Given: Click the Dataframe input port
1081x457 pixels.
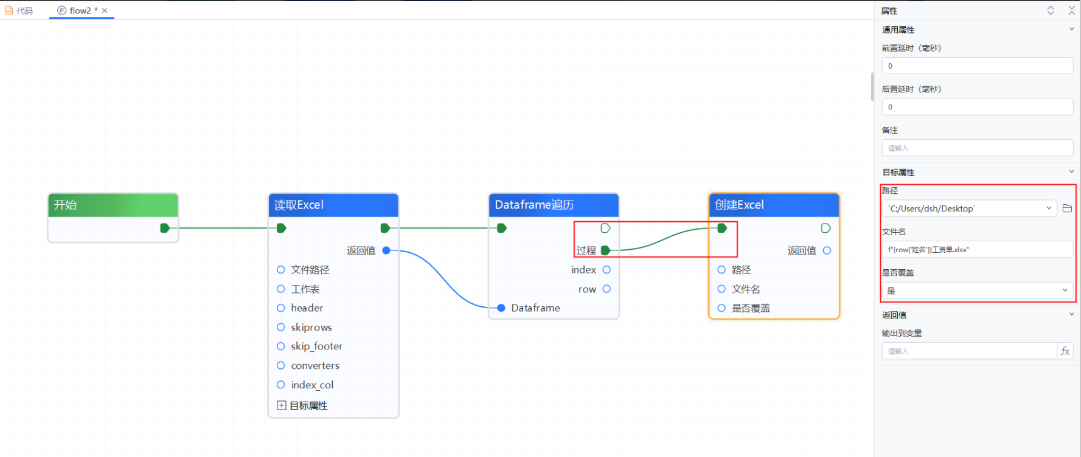Looking at the screenshot, I should pos(501,308).
